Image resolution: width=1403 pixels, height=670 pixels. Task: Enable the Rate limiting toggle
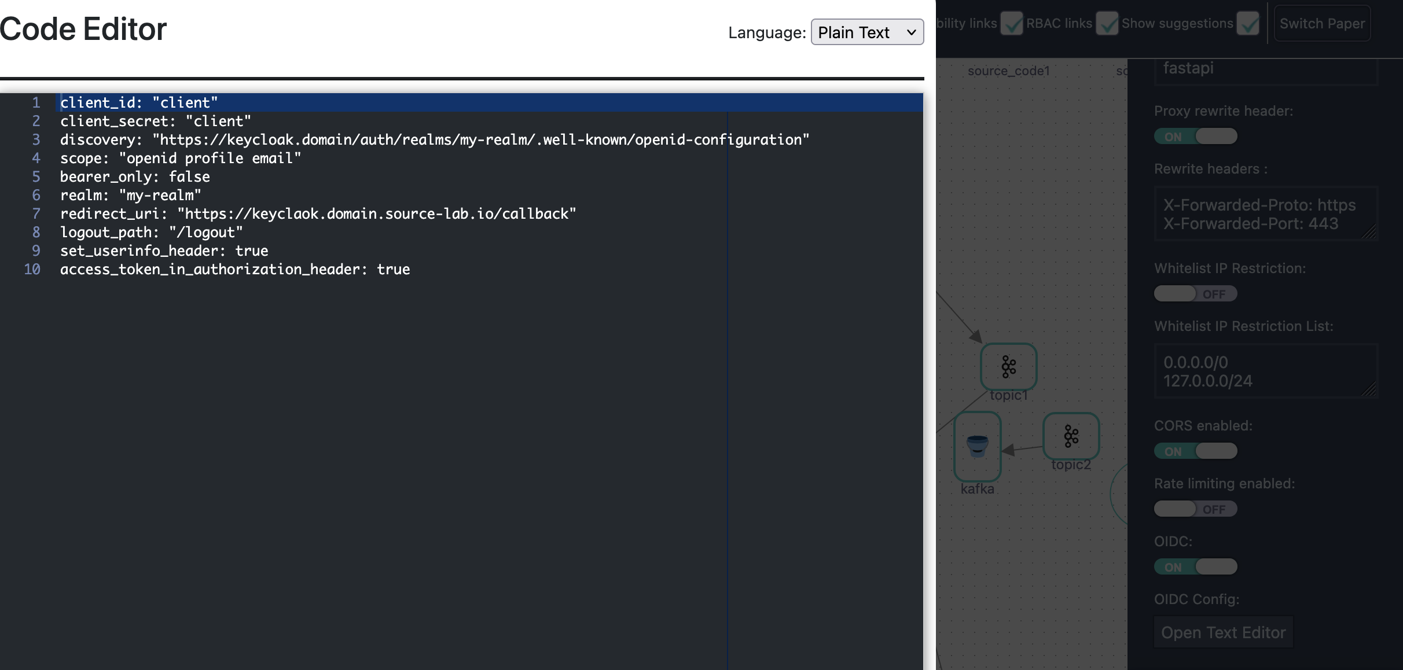[1195, 509]
